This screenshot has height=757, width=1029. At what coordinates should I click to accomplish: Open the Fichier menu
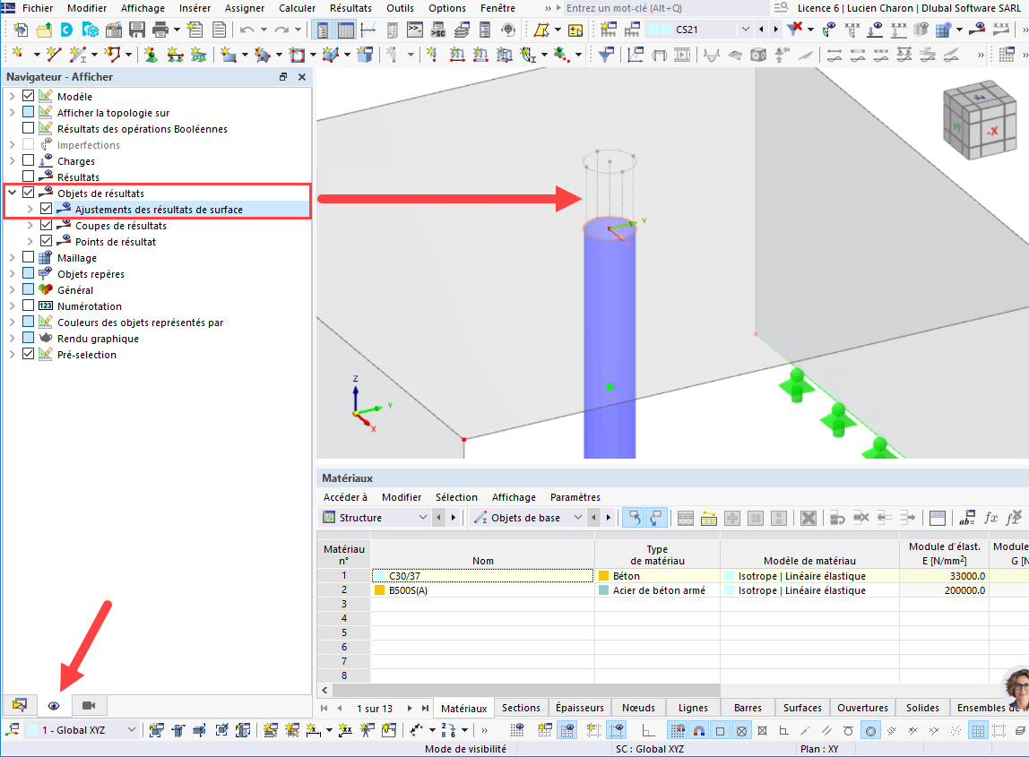tap(38, 8)
